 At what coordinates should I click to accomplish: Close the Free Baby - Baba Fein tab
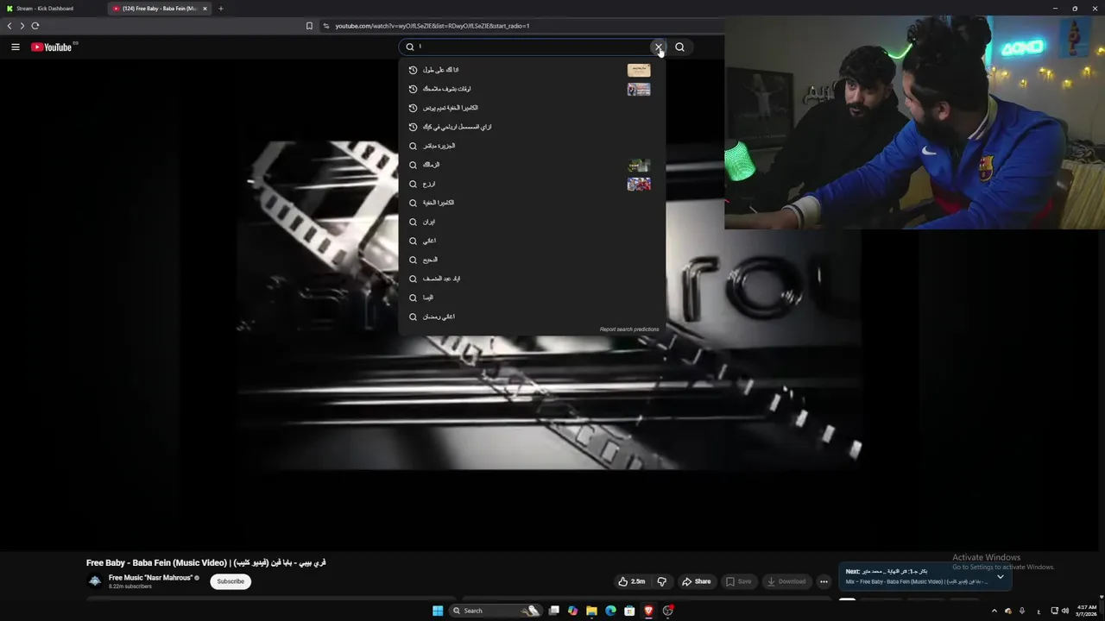205,9
